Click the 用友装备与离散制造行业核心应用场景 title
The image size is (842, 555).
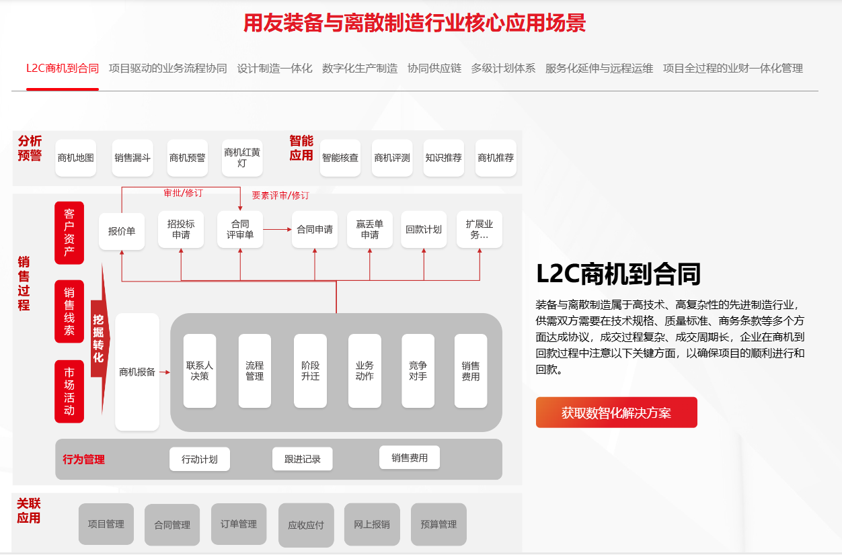[414, 23]
